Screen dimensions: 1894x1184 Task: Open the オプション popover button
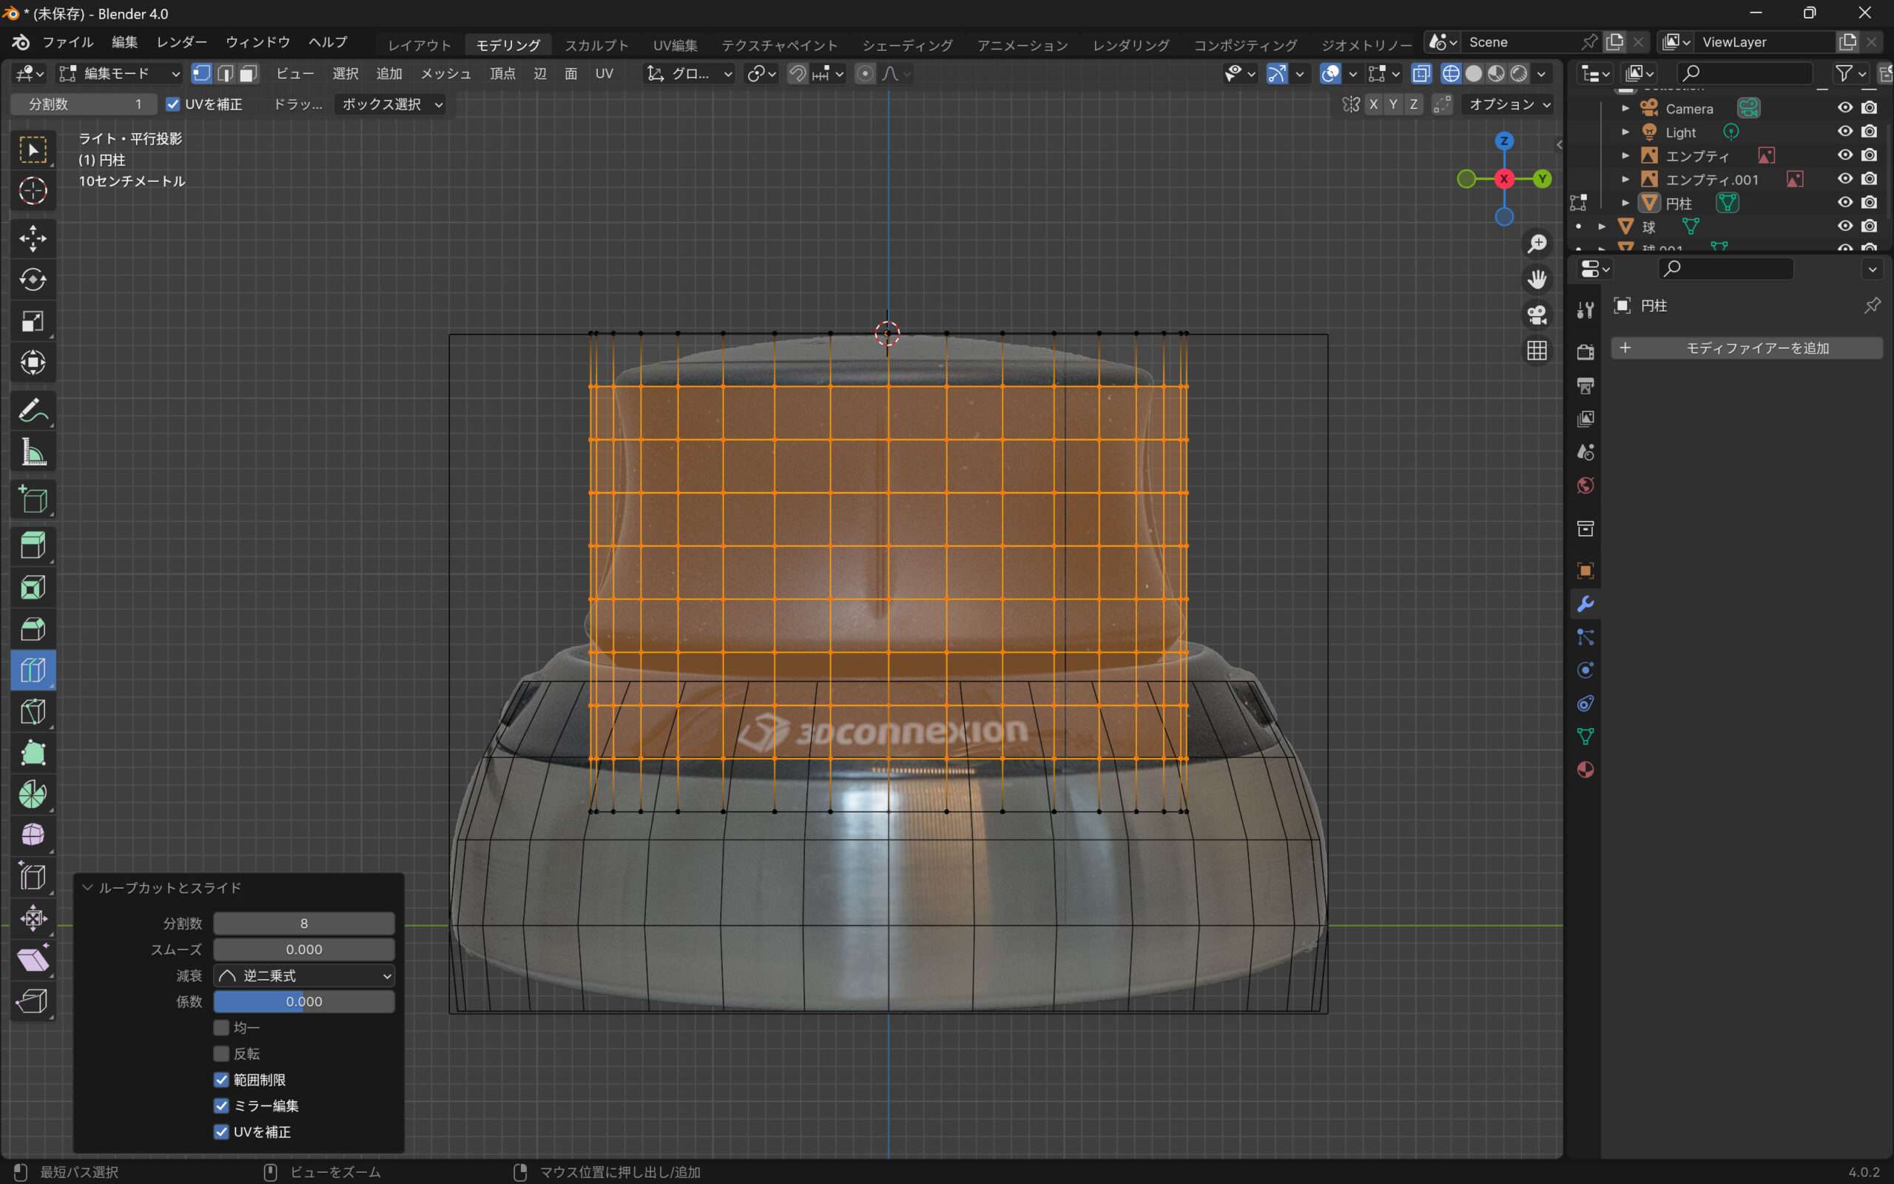click(1508, 104)
